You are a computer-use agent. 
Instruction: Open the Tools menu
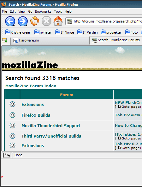click(58, 11)
